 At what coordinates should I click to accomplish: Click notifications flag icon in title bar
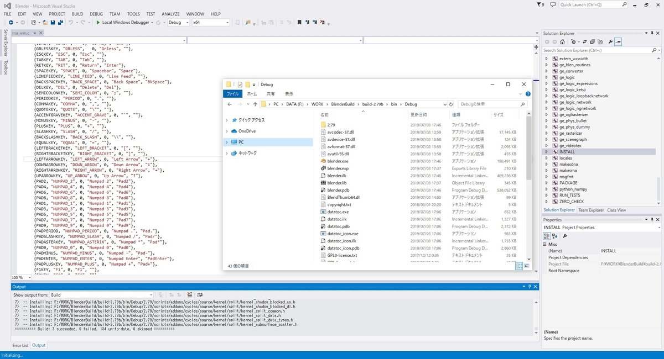point(541,4)
